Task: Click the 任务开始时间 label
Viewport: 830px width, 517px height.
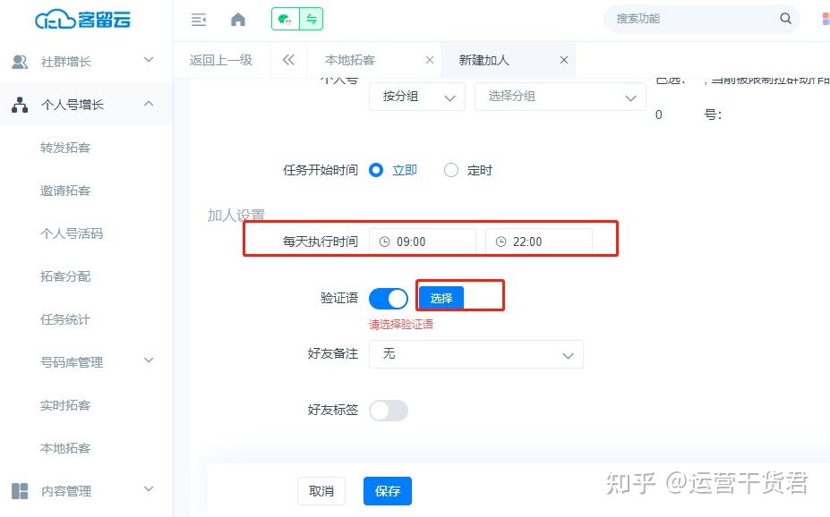Action: (321, 170)
